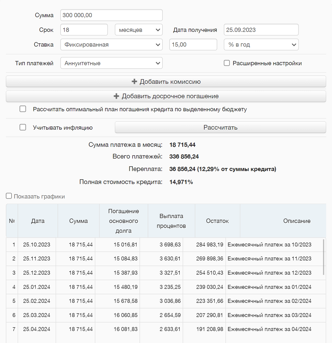Enable Расширенные настройки checkbox
332x343 pixels.
point(227,63)
